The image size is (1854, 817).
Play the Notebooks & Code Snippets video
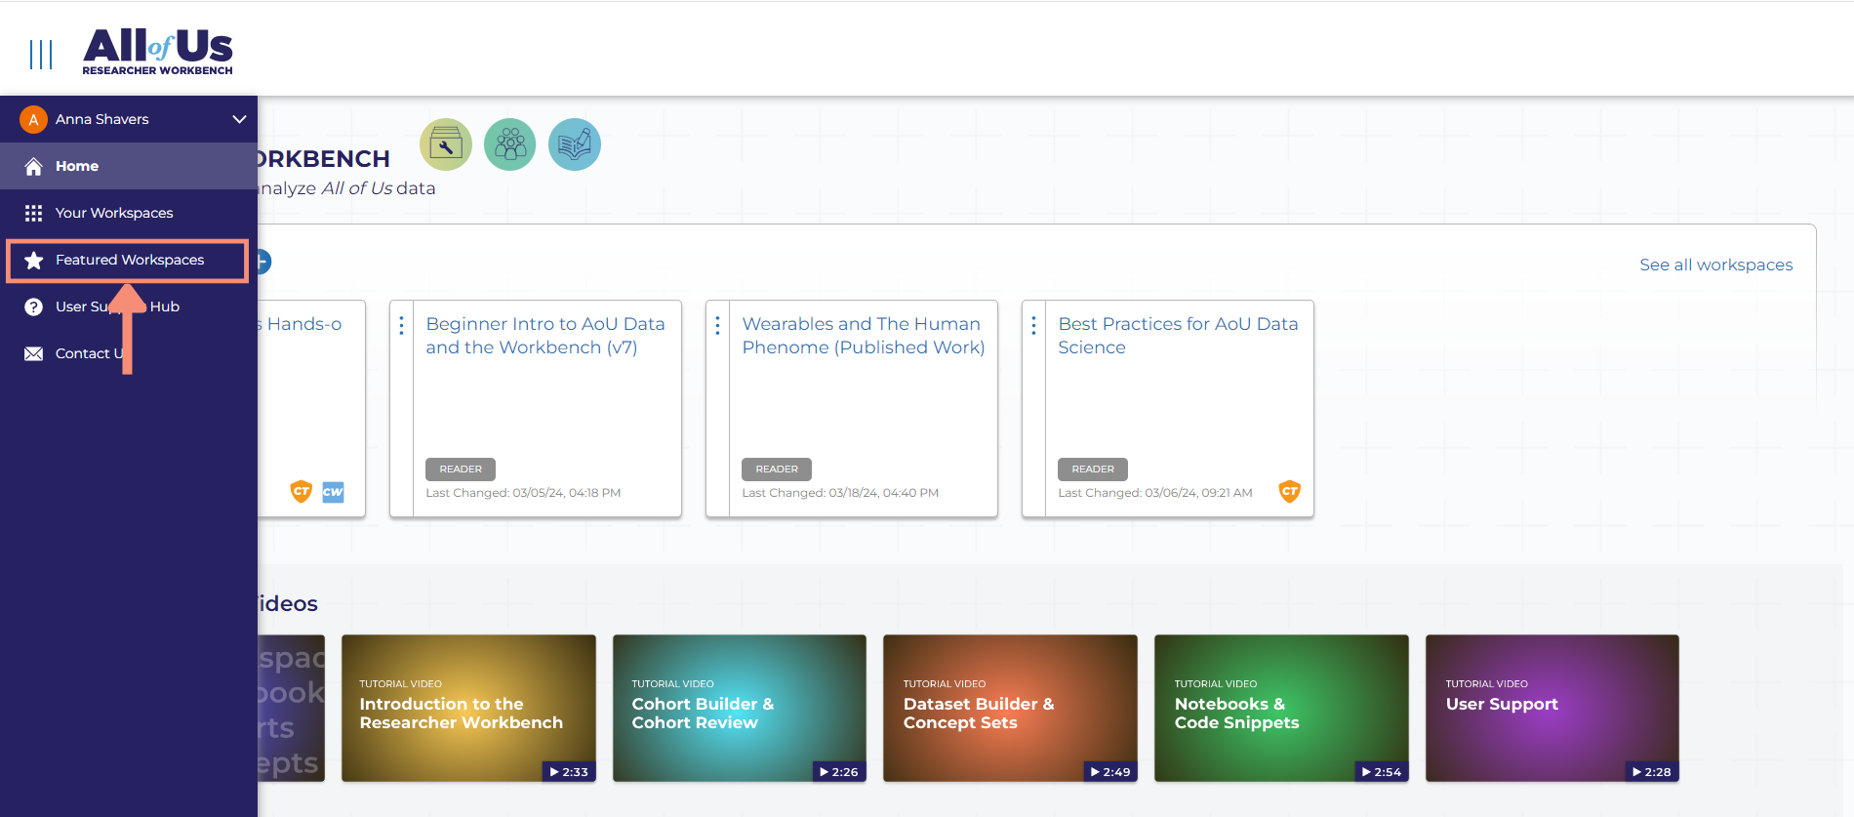(x=1281, y=709)
